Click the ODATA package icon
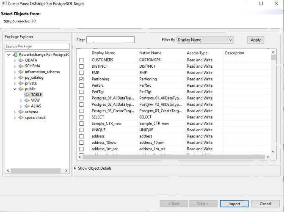 (21, 60)
